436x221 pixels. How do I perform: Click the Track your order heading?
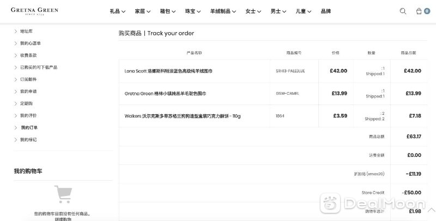[x=171, y=33]
